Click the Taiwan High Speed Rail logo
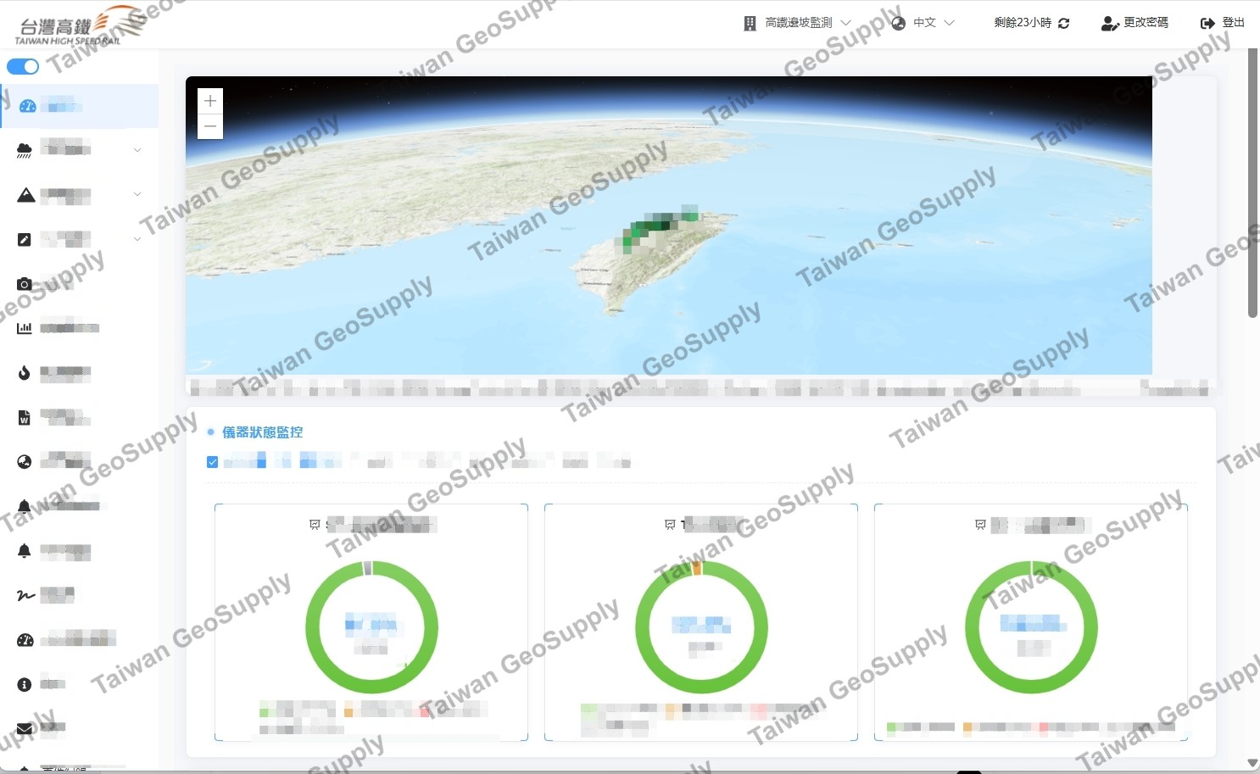This screenshot has width=1260, height=774. (x=79, y=25)
